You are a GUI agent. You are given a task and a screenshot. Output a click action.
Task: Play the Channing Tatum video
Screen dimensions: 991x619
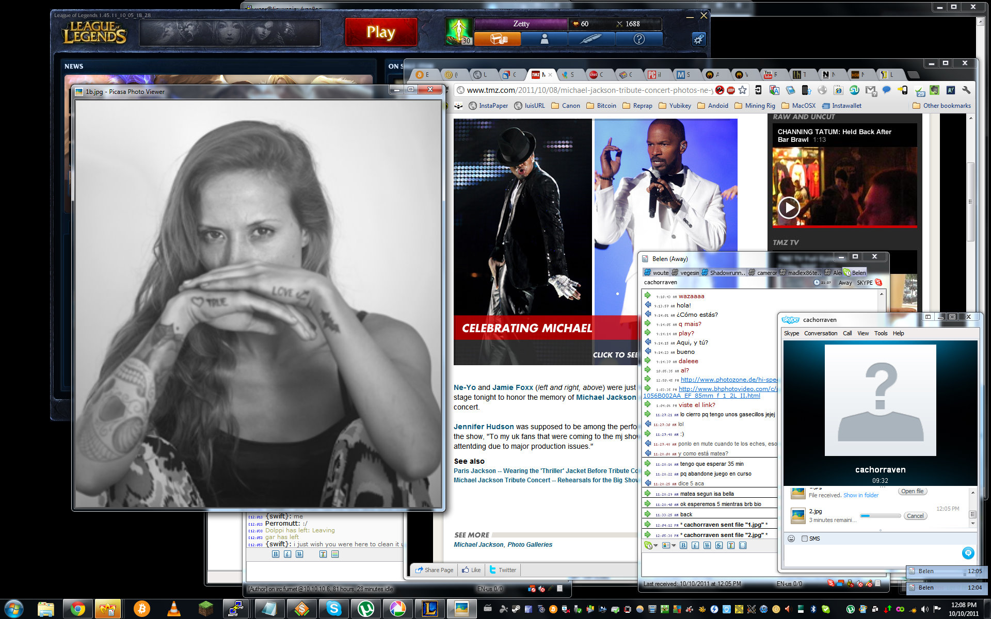pyautogui.click(x=788, y=208)
